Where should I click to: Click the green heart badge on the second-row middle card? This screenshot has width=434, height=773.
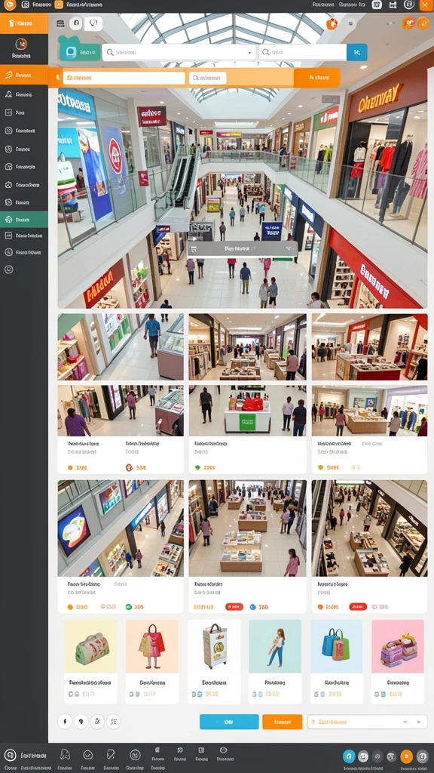[x=198, y=467]
